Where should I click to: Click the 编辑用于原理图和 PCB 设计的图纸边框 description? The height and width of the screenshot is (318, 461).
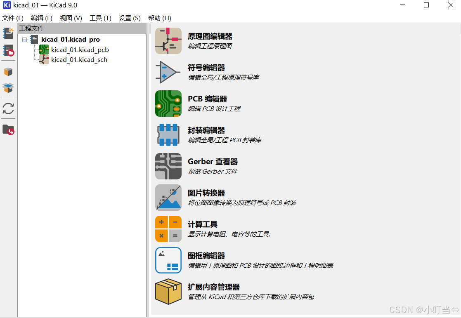point(260,266)
